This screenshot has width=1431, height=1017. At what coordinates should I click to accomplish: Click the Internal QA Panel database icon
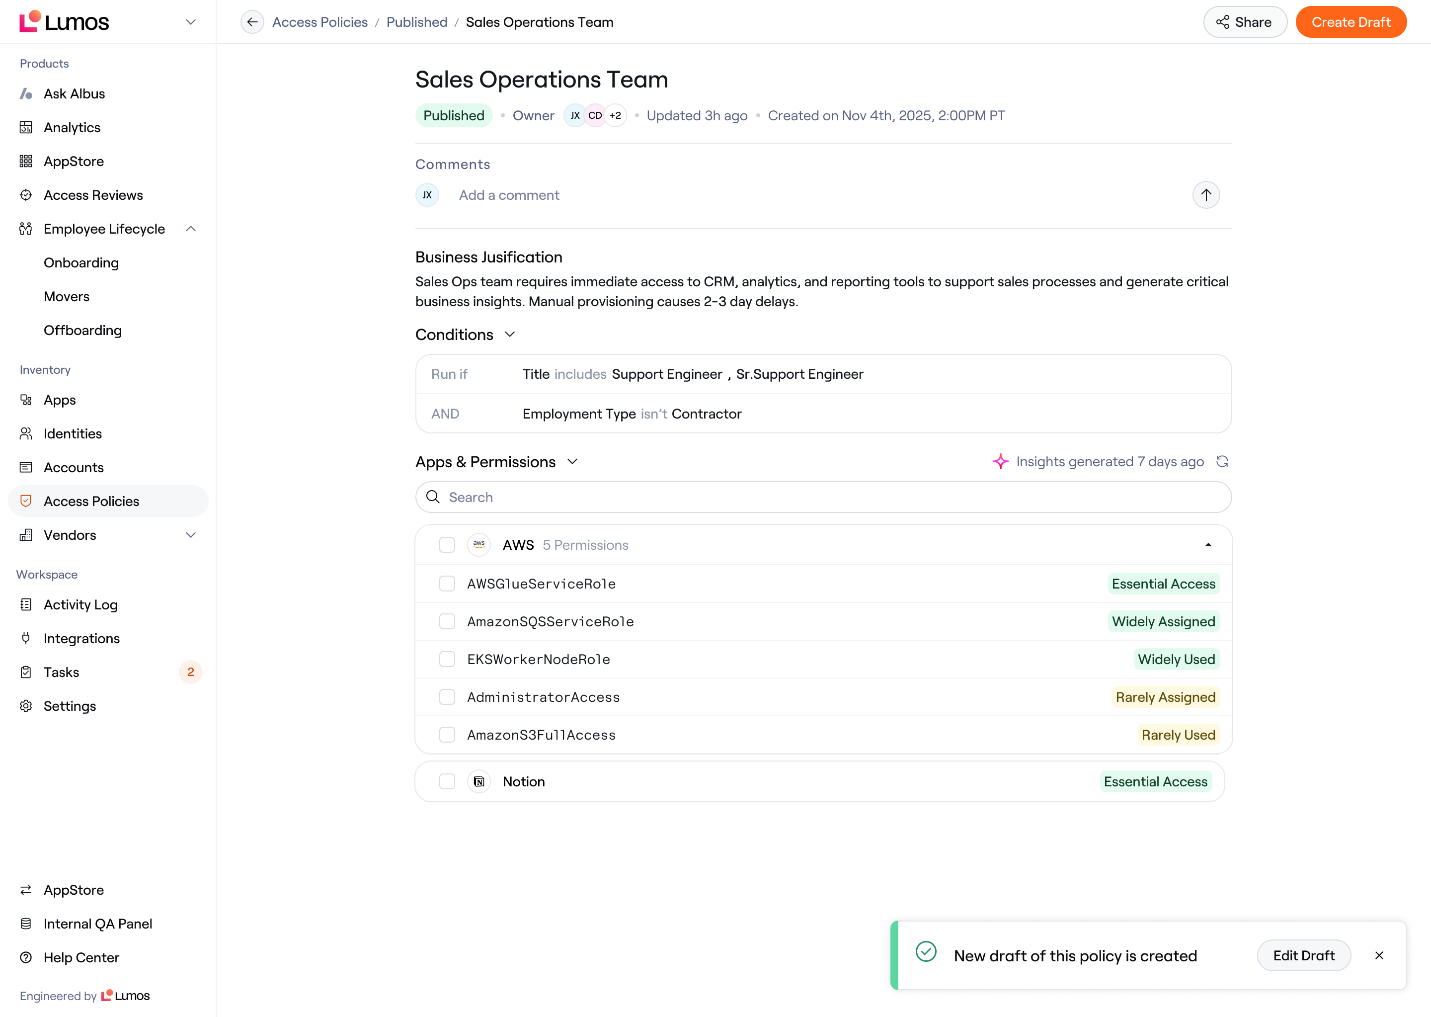pos(26,924)
